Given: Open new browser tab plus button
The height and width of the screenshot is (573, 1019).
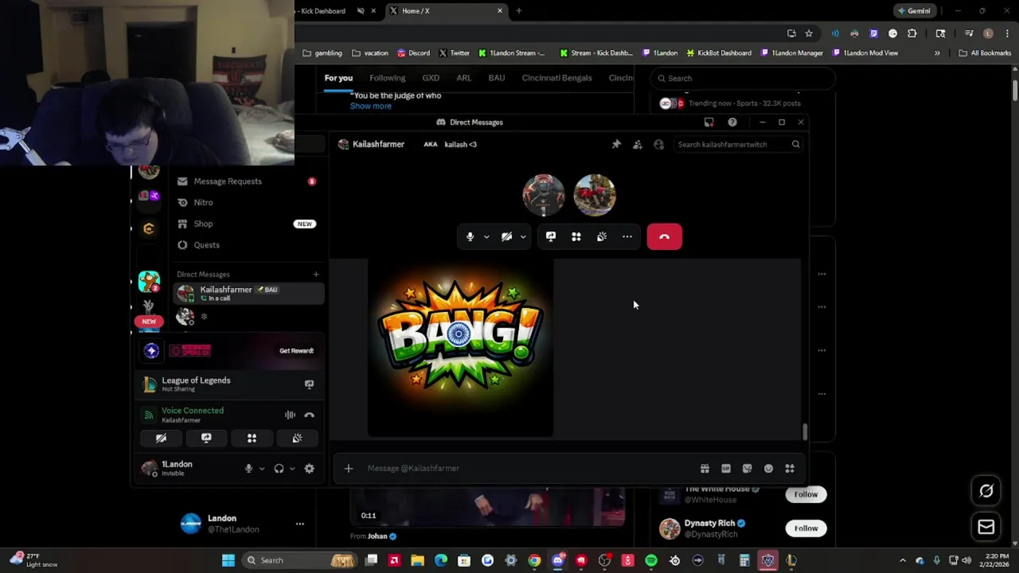Looking at the screenshot, I should click(519, 11).
